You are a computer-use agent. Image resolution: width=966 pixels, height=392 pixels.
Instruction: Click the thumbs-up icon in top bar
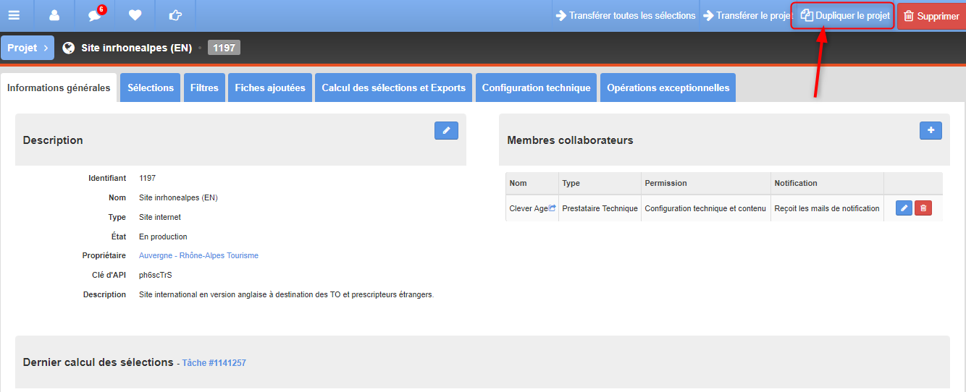175,15
